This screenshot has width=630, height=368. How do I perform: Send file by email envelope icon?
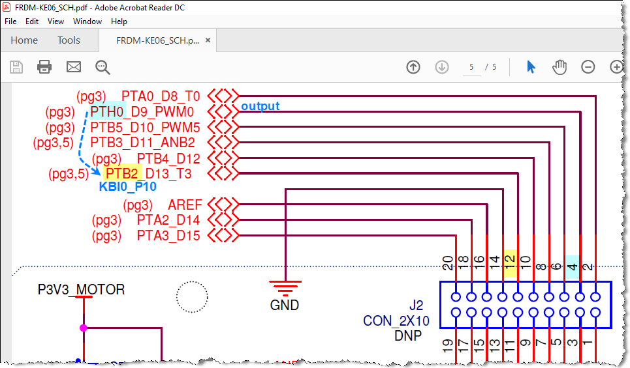coord(74,67)
